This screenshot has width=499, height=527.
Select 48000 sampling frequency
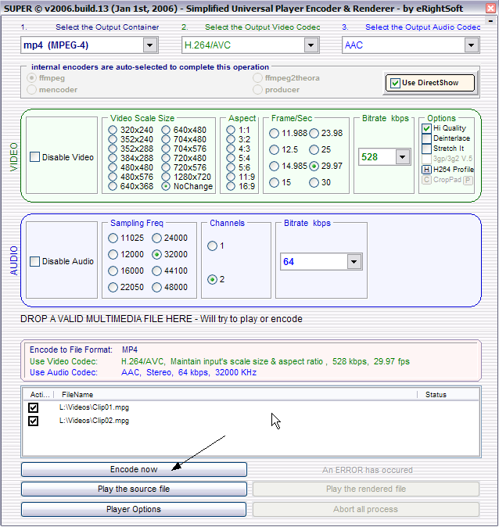156,288
